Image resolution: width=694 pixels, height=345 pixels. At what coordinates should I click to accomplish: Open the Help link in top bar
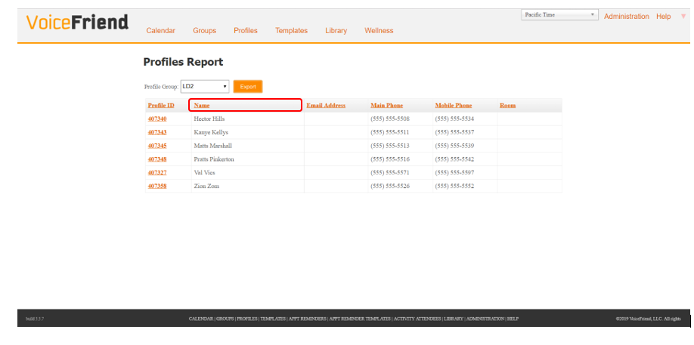click(x=664, y=17)
